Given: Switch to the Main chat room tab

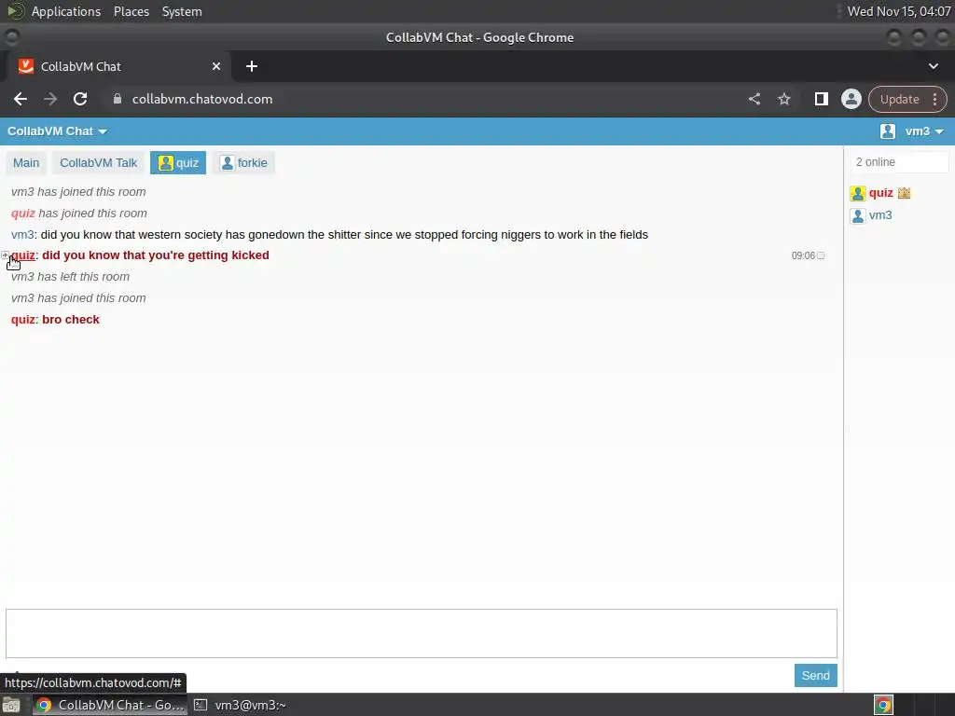Looking at the screenshot, I should click(26, 162).
